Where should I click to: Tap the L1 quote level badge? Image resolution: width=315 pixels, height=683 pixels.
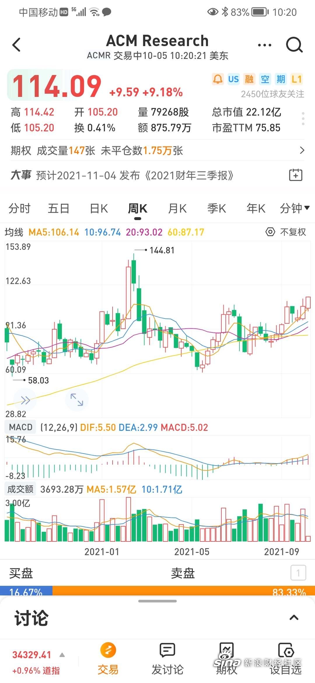click(296, 79)
